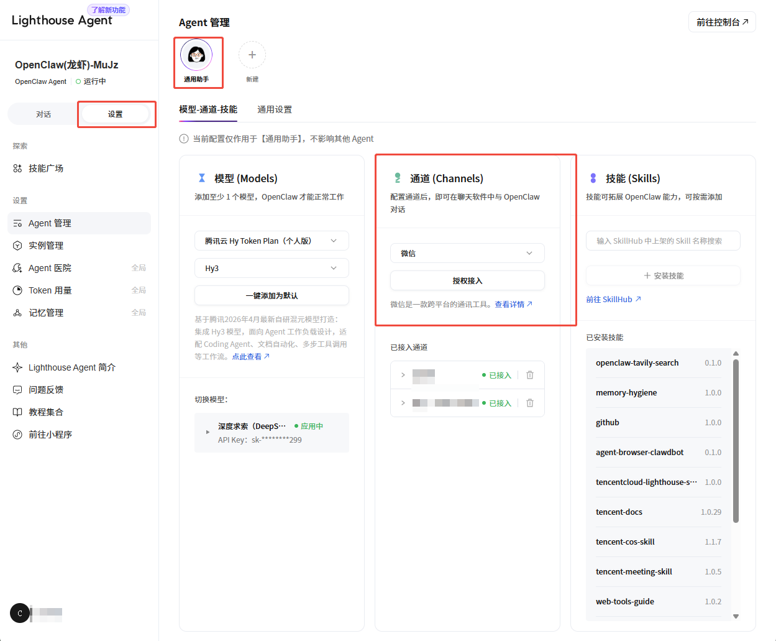The height and width of the screenshot is (641, 776).
Task: Delete the first connected channel
Action: pos(530,375)
